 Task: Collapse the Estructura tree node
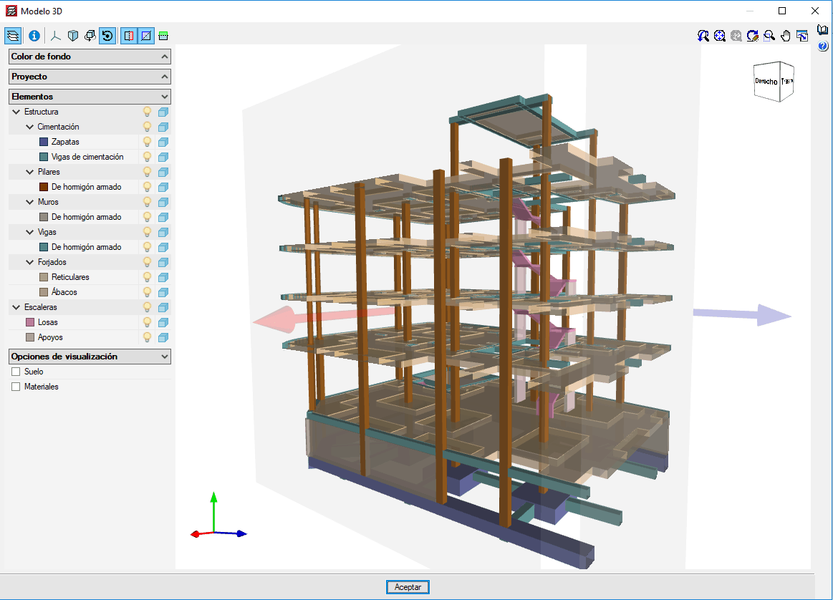(16, 112)
